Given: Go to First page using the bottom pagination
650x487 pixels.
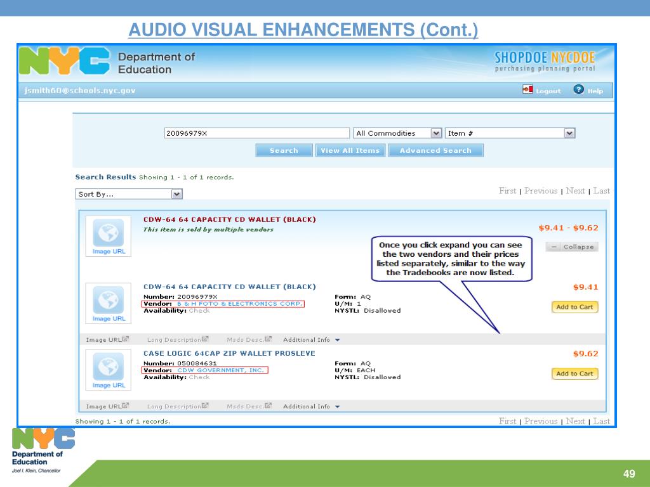Looking at the screenshot, I should point(507,421).
